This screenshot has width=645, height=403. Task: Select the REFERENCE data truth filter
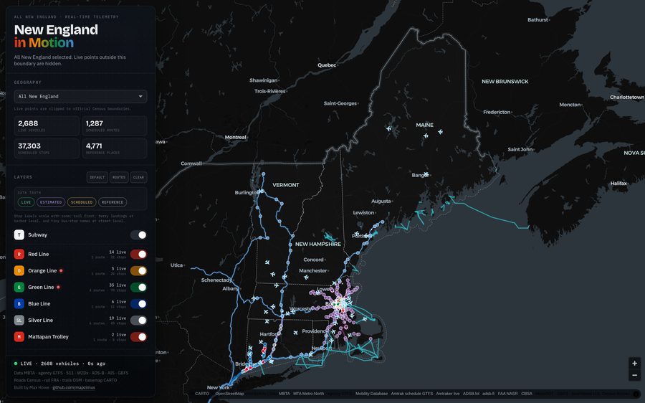point(113,202)
